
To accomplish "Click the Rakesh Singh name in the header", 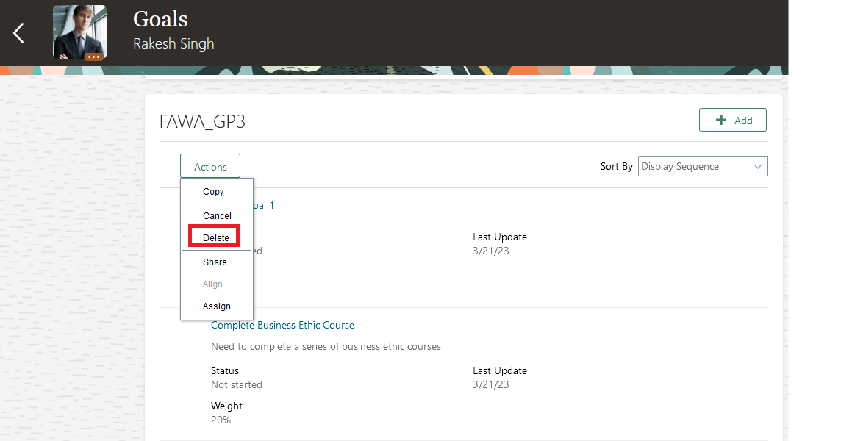I will (173, 44).
